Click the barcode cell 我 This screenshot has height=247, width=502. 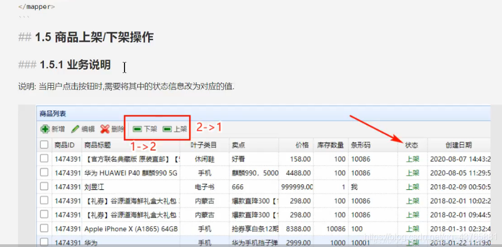click(354, 187)
